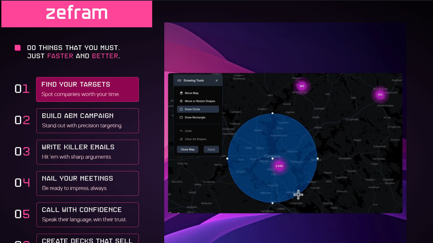Click the 2 045 cluster marker
Screen dimensions: 433x243
(279, 166)
